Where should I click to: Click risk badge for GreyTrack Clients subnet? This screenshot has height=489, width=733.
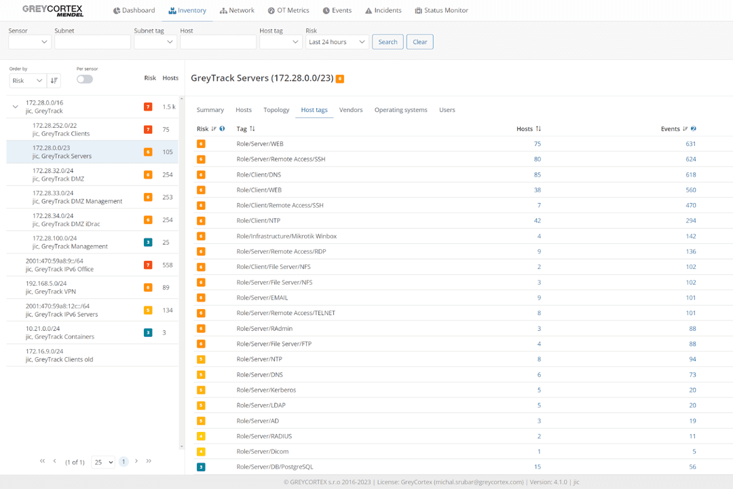click(x=148, y=130)
